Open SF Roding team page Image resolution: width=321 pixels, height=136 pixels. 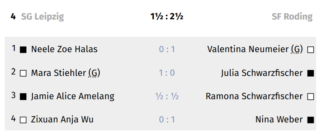pos(292,17)
